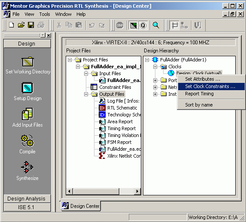Choose Sort by name from context menu

point(211,105)
